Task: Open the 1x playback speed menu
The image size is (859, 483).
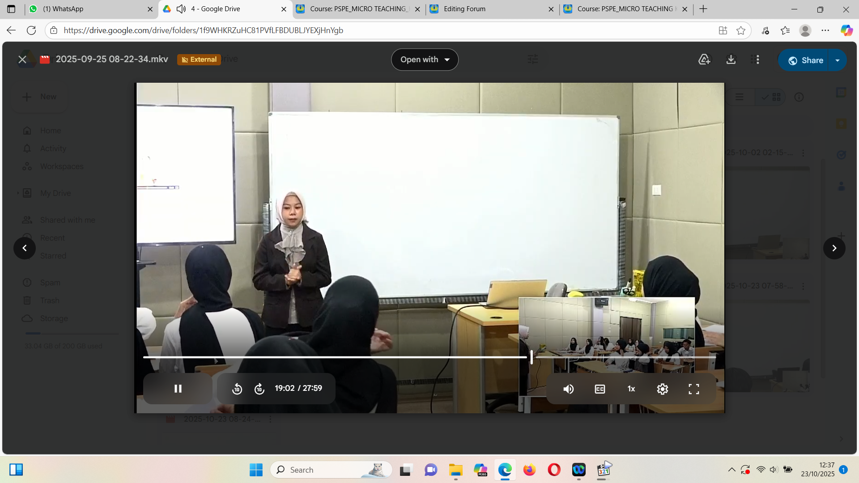Action: (631, 389)
